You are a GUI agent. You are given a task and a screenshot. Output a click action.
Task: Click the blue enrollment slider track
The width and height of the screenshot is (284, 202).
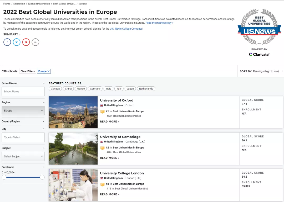click(x=23, y=177)
